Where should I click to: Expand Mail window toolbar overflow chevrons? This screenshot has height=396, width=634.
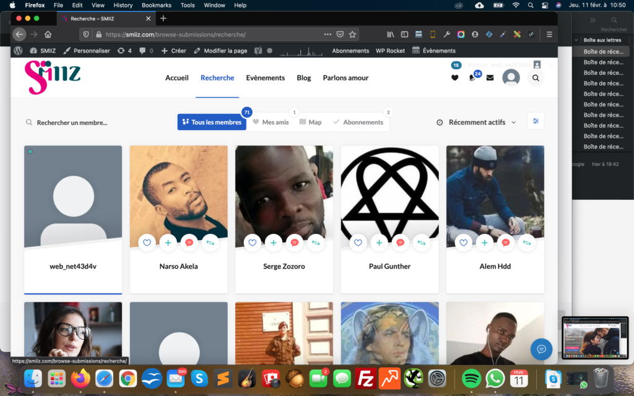point(593,20)
